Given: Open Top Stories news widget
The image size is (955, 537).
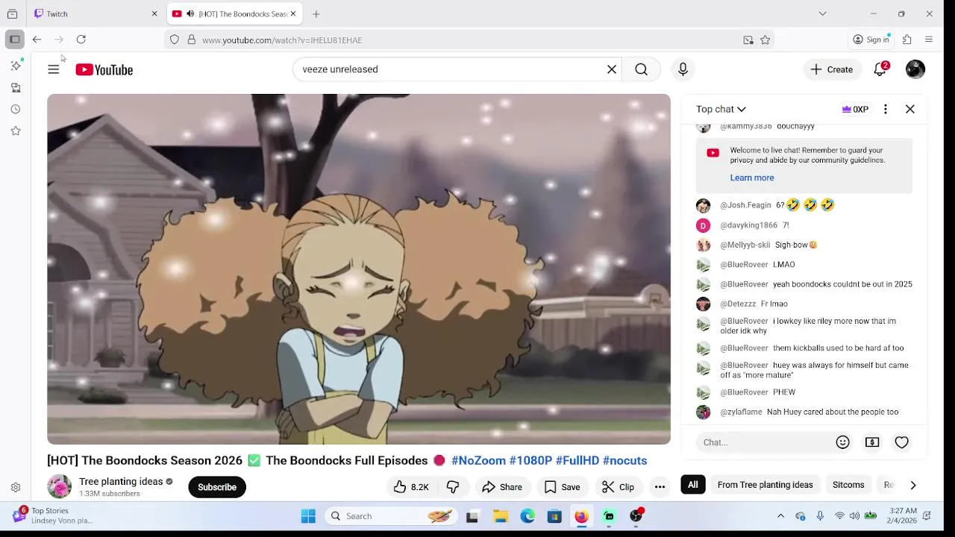Looking at the screenshot, I should 52,515.
